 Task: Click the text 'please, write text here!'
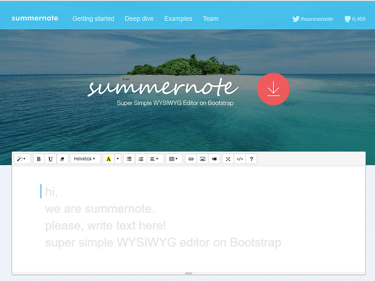pyautogui.click(x=105, y=225)
